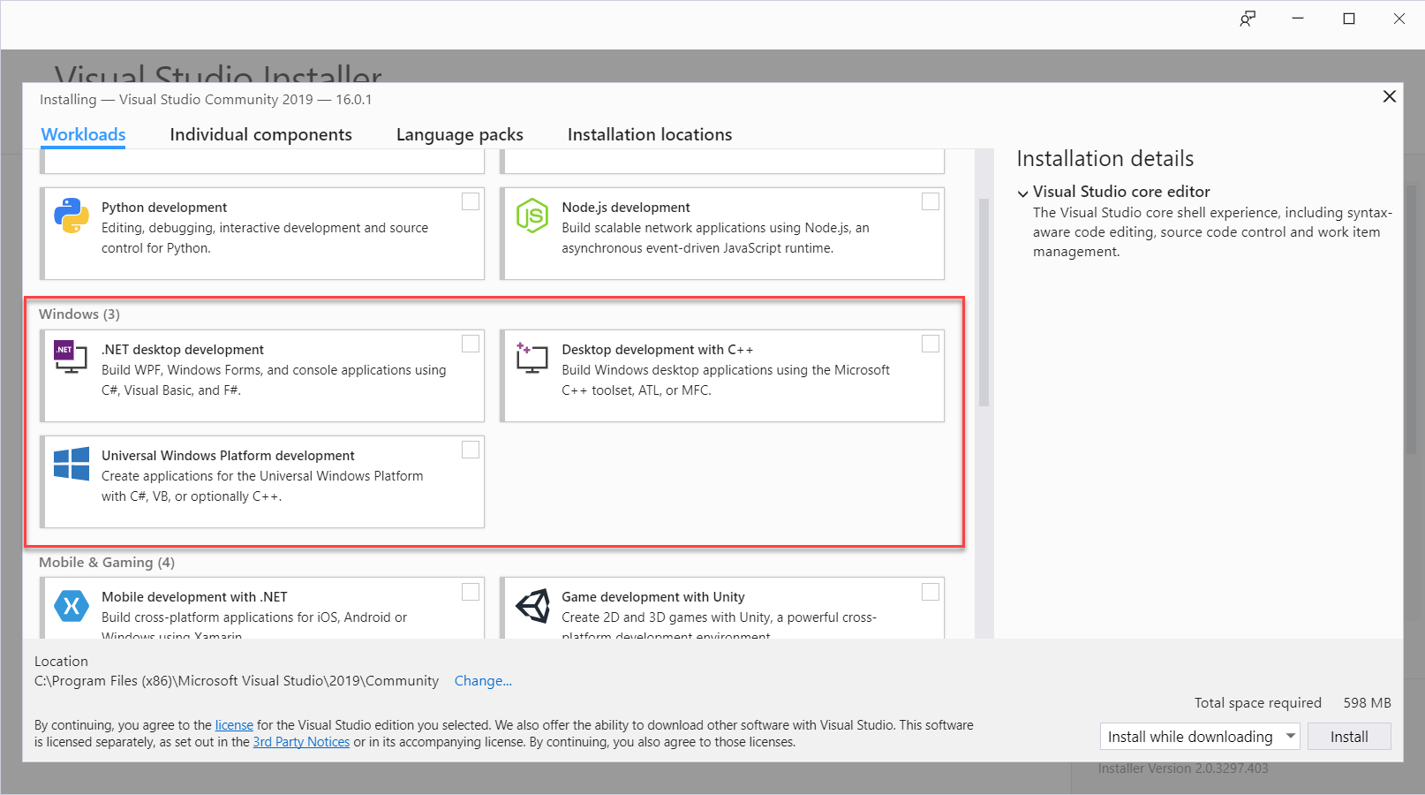This screenshot has width=1425, height=795.
Task: Click the Change... location link
Action: pyautogui.click(x=483, y=681)
